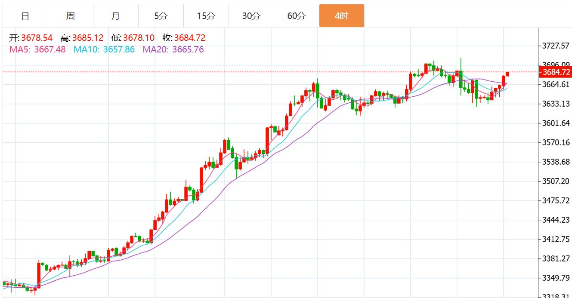Click the 开 opening price value 3678.54
The width and height of the screenshot is (572, 298).
(37, 38)
